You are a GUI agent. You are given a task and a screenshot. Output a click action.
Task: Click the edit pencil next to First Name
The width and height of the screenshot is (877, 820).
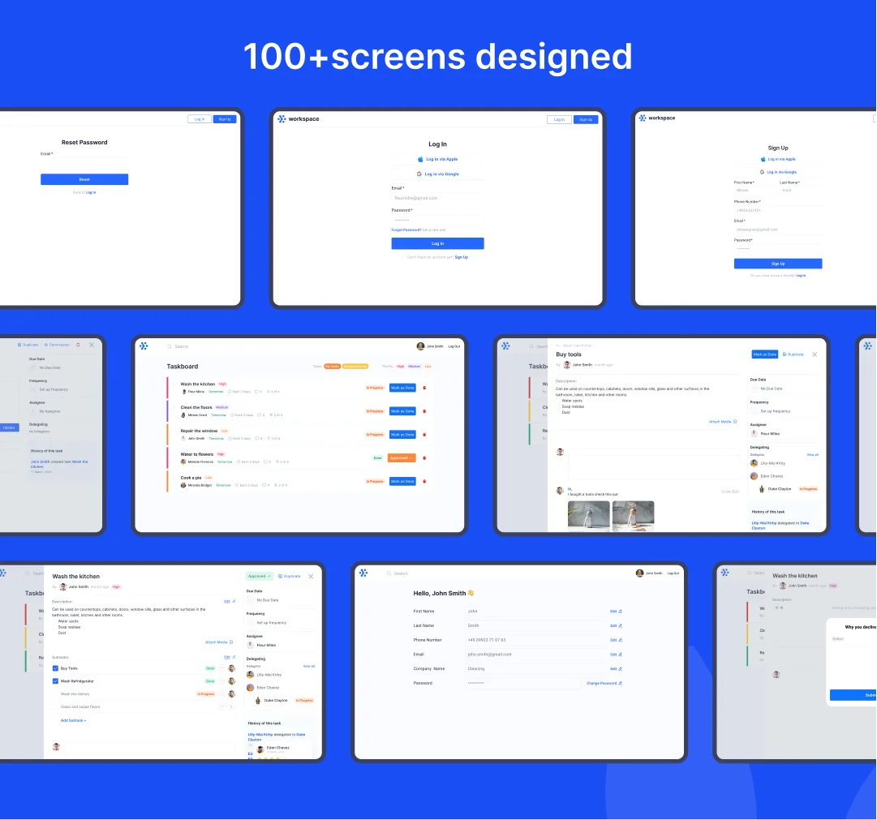(621, 612)
